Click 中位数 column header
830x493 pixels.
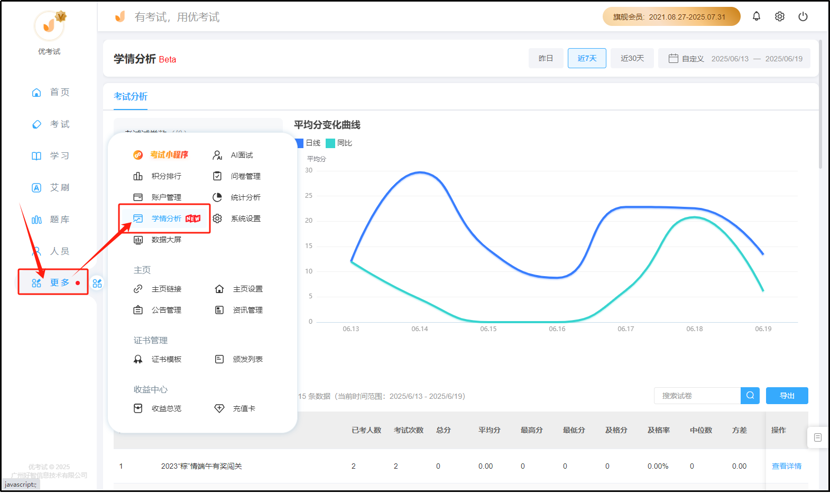701,430
